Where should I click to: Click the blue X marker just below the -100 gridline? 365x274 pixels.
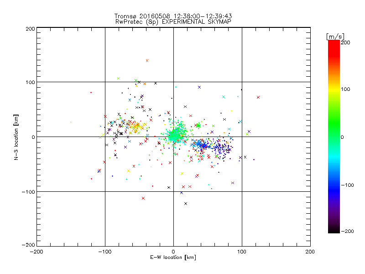tap(182, 193)
